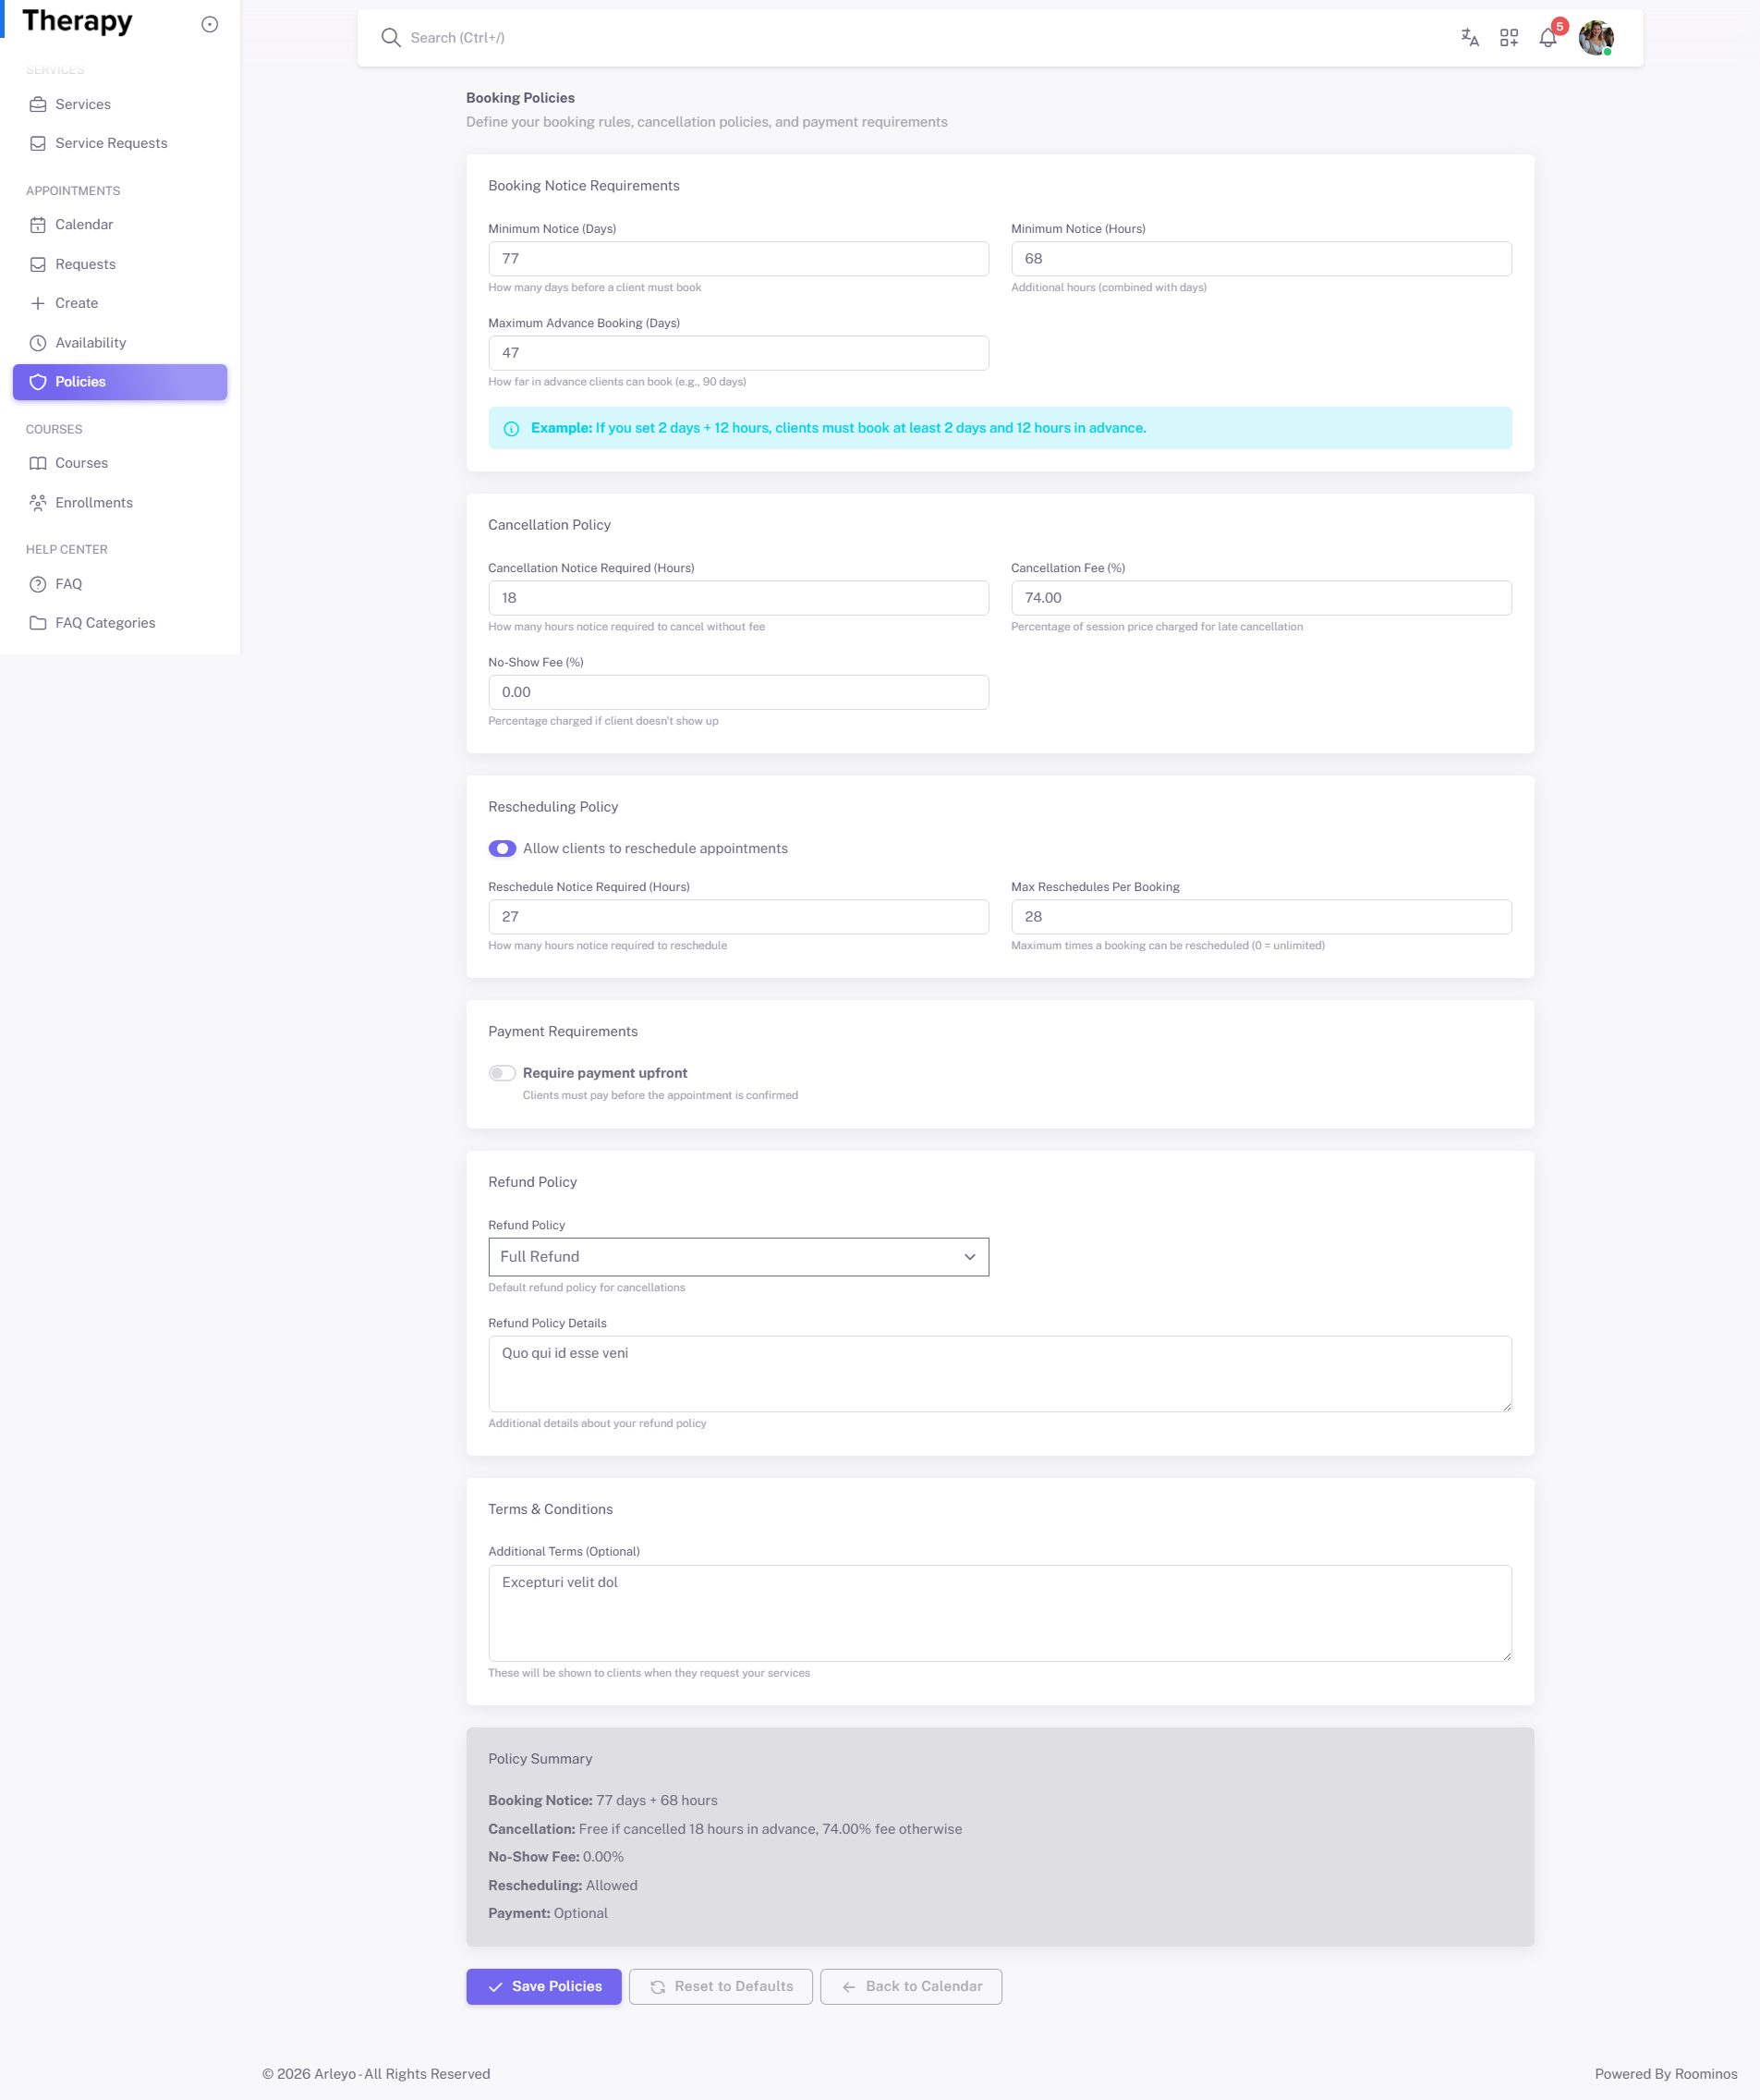Click the Save Policies button
1760x2100 pixels.
[x=543, y=1986]
